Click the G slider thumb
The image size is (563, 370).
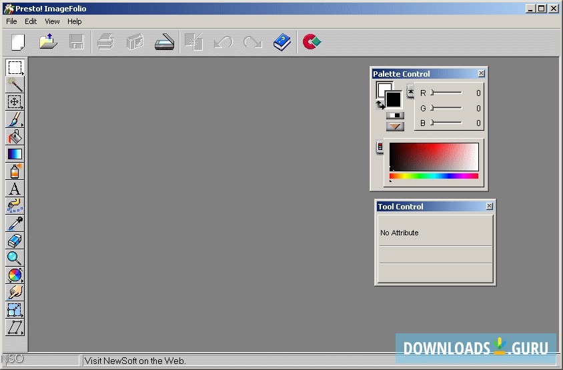(x=432, y=108)
